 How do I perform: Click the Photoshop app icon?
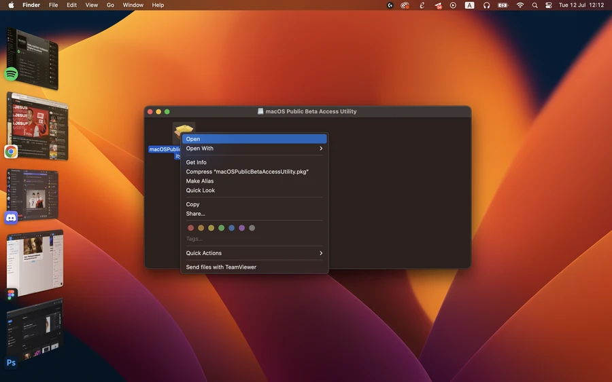click(11, 362)
